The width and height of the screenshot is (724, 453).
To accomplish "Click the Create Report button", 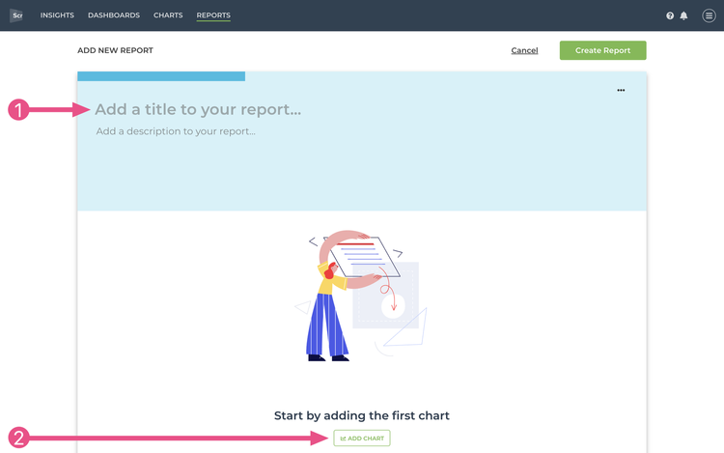I will pos(602,50).
